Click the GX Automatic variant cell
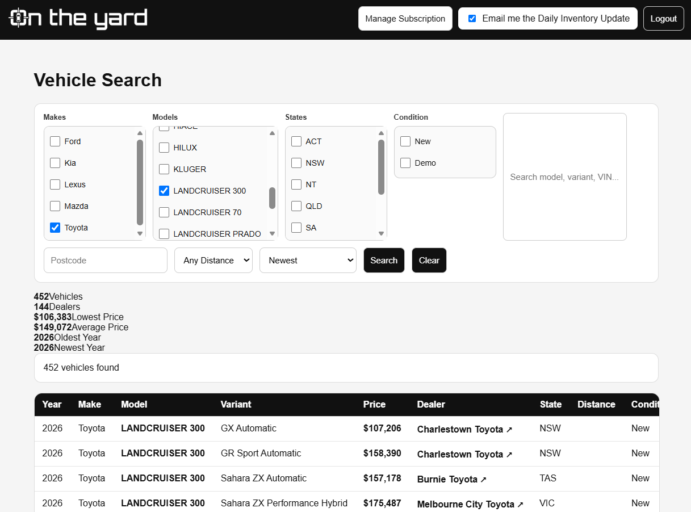This screenshot has width=691, height=512. [249, 428]
